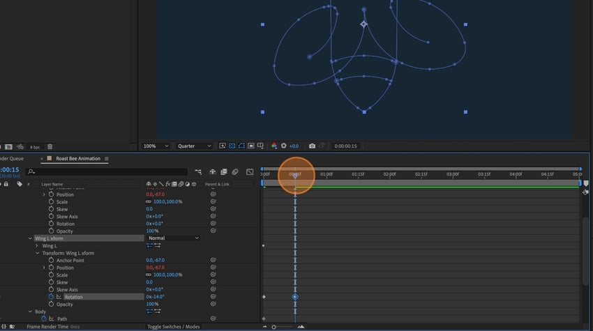Open Roast Bee Animation panel menu
This screenshot has width=593, height=331.
pyautogui.click(x=107, y=159)
